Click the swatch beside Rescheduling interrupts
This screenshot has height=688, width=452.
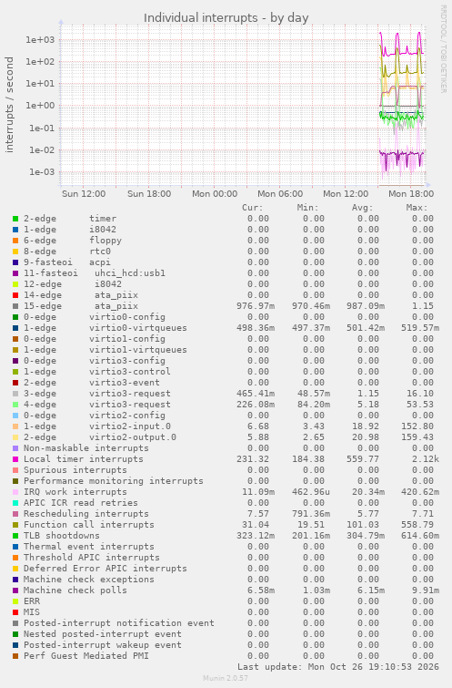(x=15, y=514)
